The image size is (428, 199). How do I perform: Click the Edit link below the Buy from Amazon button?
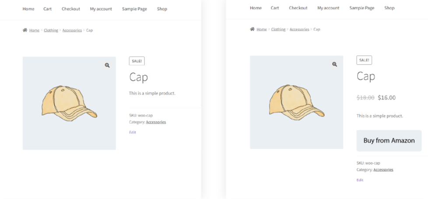pyautogui.click(x=360, y=180)
